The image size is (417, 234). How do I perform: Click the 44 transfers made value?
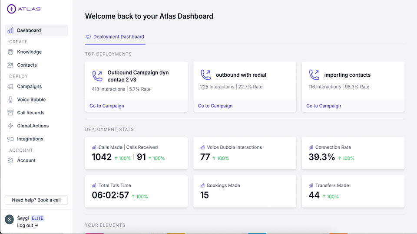click(314, 195)
